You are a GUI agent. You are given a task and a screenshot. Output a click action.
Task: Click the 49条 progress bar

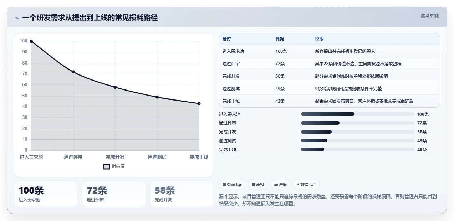[x=358, y=141]
